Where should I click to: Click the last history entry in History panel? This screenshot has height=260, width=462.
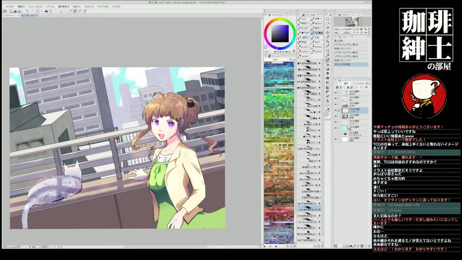tap(351, 64)
